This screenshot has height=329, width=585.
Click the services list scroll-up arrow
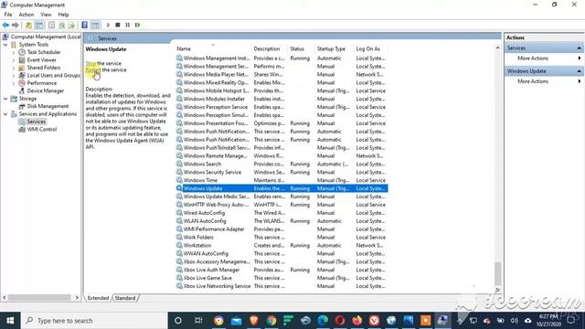coord(497,48)
